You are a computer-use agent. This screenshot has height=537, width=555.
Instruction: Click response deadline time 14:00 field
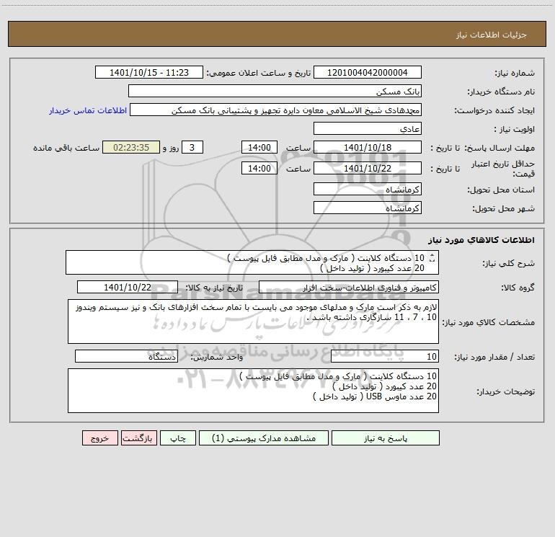click(259, 147)
